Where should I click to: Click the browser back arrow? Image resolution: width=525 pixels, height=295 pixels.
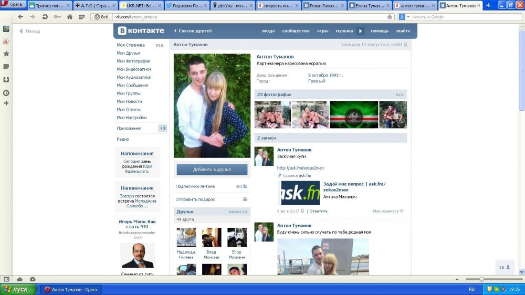click(20, 17)
